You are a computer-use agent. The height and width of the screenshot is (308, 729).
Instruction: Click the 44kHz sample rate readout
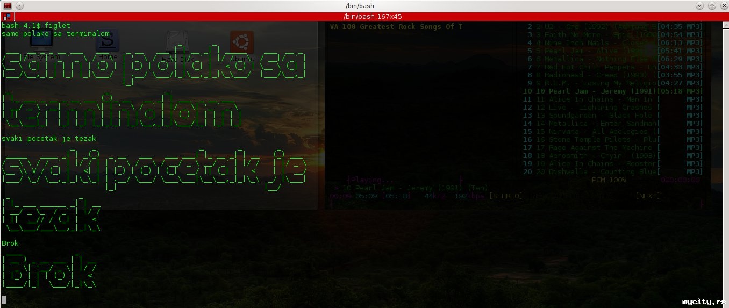point(435,196)
